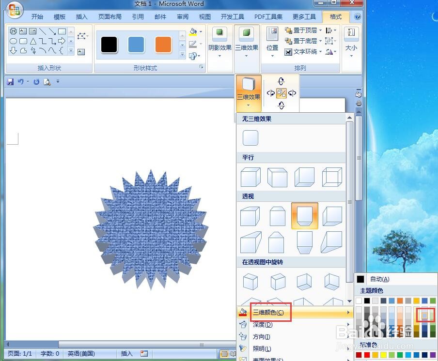Click the 3D gallery scroll down arrow
438x361 pixels.
click(x=349, y=301)
